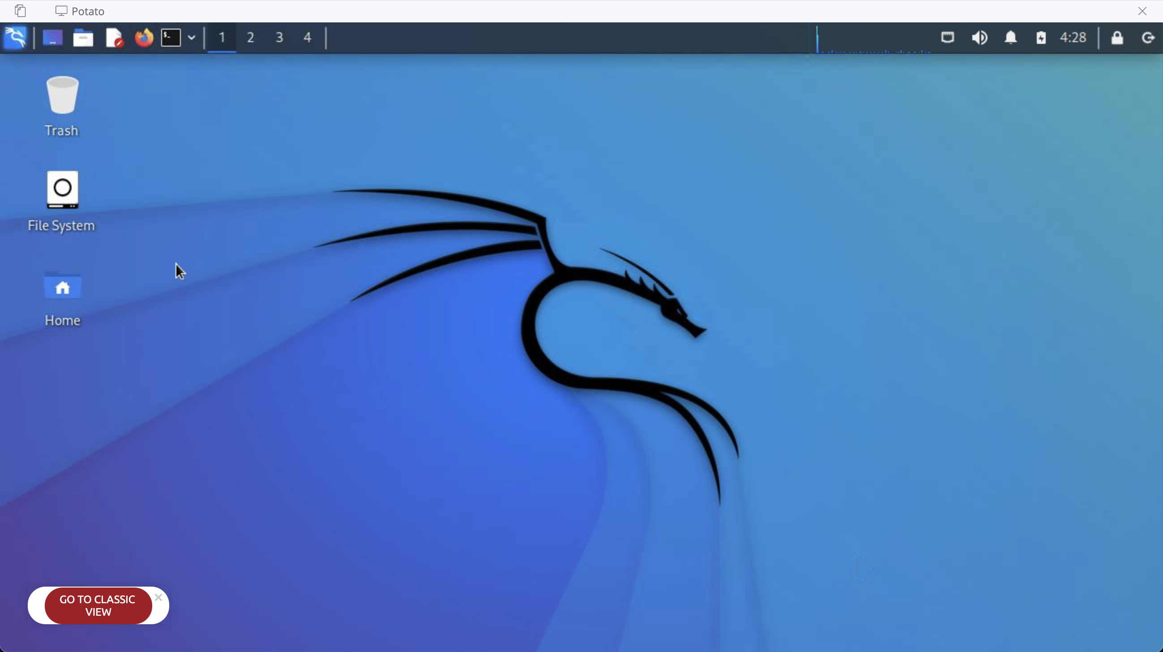The height and width of the screenshot is (652, 1163).
Task: Close the Potato viewer window
Action: (x=1142, y=11)
